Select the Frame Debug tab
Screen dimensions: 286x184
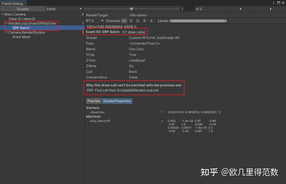(13, 3)
